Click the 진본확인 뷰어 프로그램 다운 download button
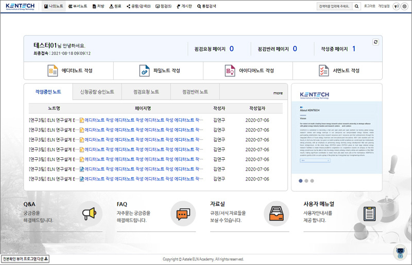The image size is (412, 265). [x=25, y=259]
